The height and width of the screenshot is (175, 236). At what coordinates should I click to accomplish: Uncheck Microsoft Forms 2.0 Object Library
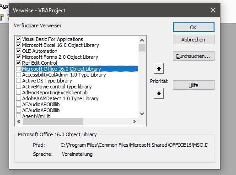18,57
